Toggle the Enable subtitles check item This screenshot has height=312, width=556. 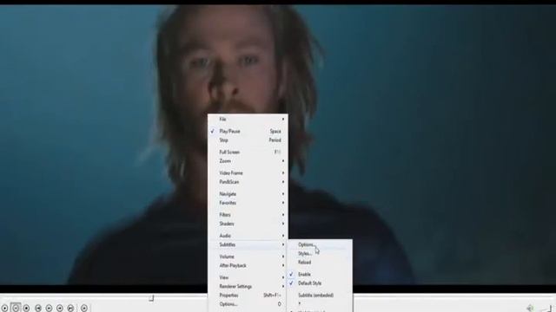point(321,274)
